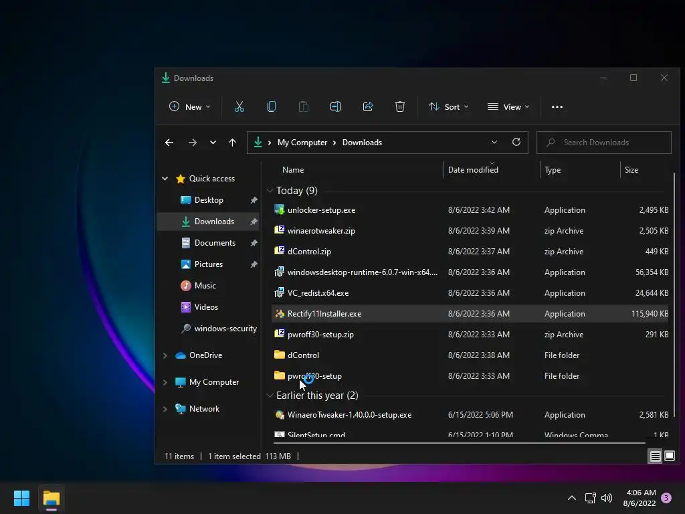685x514 pixels.
Task: Click the 6/15/2022 5:06 PM date cell
Action: click(480, 415)
